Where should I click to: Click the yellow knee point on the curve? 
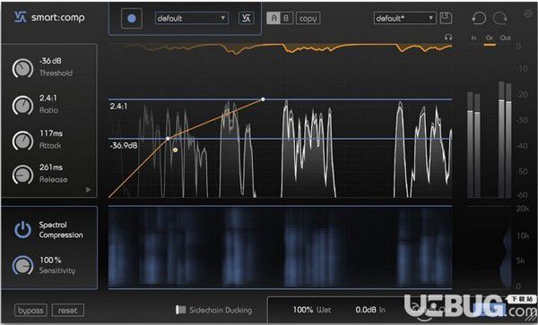point(175,150)
